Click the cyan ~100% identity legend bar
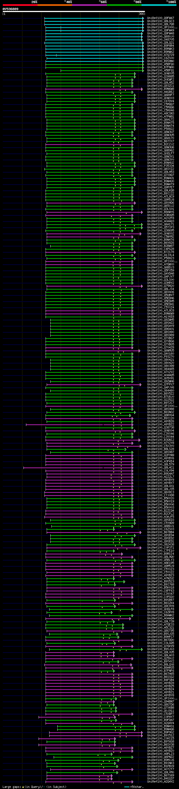The width and height of the screenshot is (179, 789). tap(159, 5)
